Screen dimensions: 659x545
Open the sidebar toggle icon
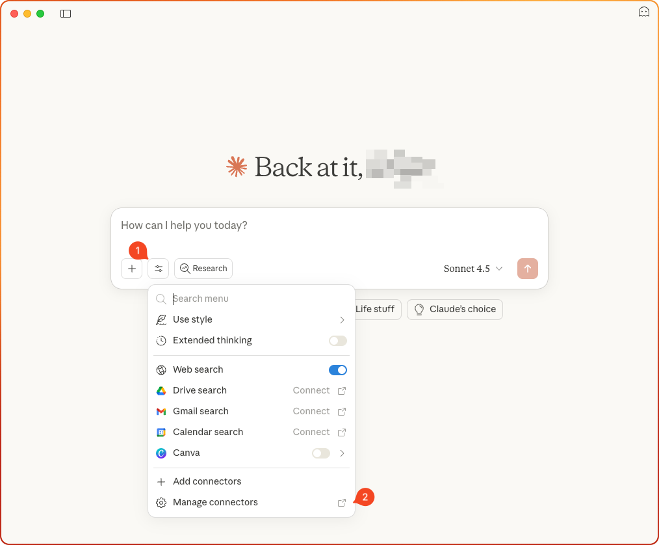(65, 13)
